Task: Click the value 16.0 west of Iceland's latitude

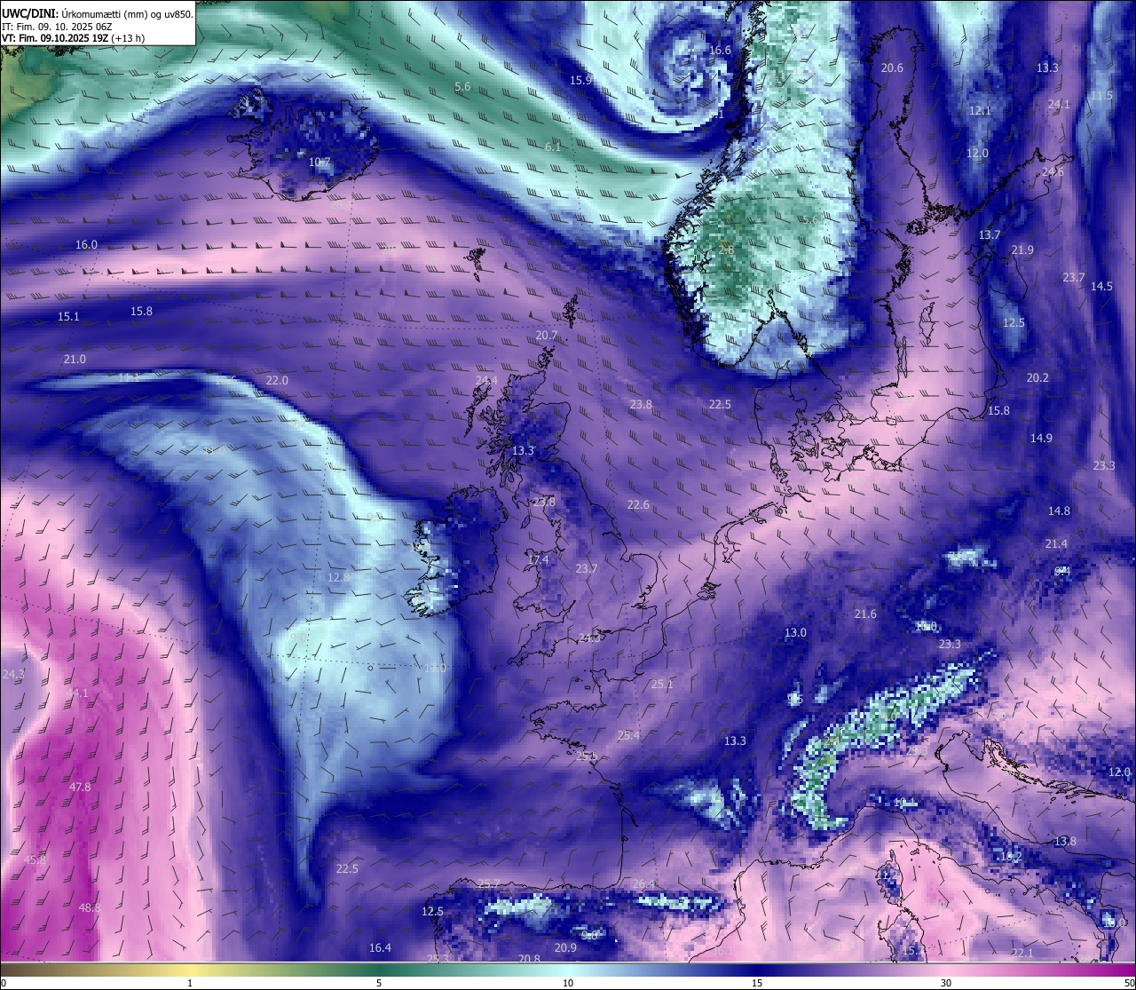Action: pos(86,245)
